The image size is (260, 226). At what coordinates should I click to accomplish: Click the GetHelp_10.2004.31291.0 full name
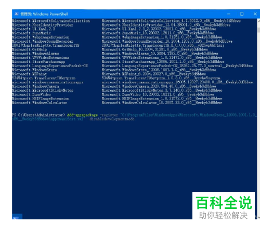point(155,49)
